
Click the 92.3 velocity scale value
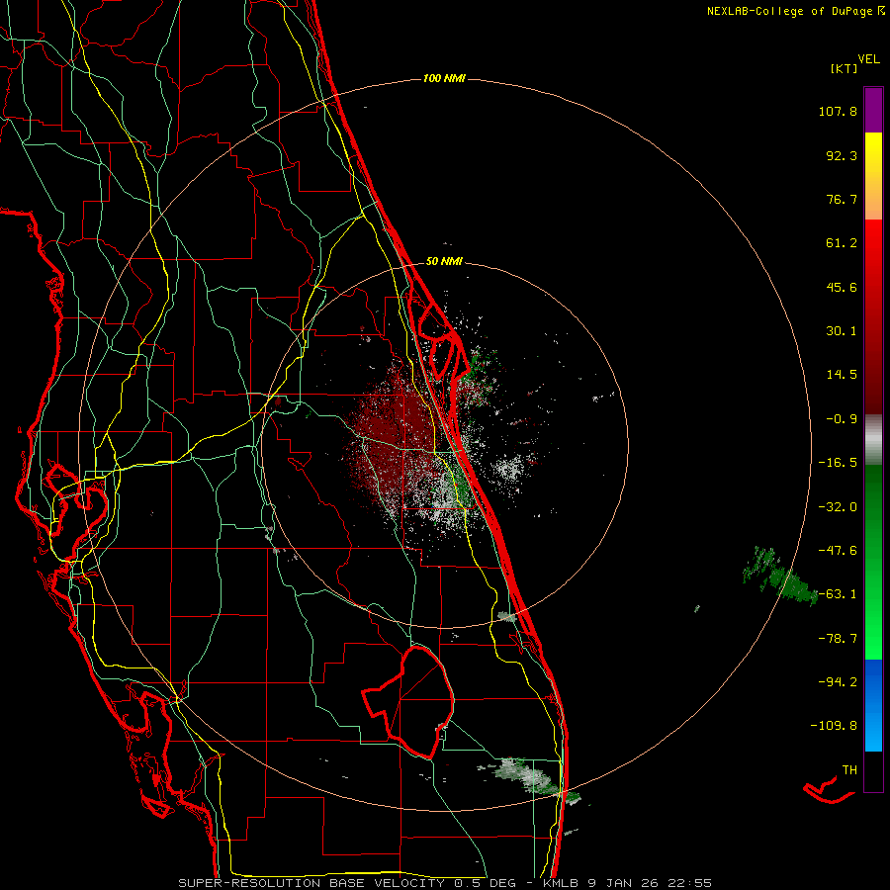coord(842,155)
